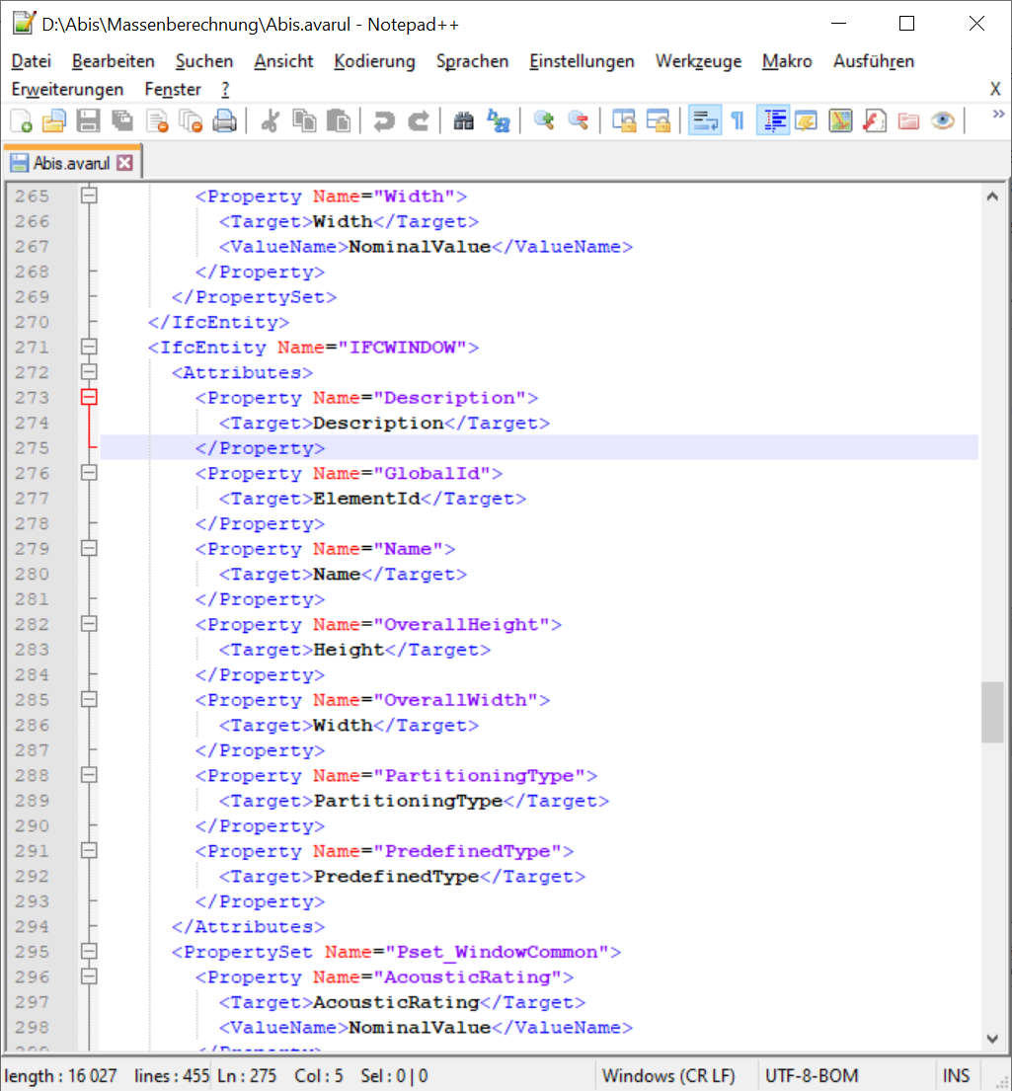Open the Erweiterungen menu
This screenshot has width=1012, height=1091.
[67, 90]
